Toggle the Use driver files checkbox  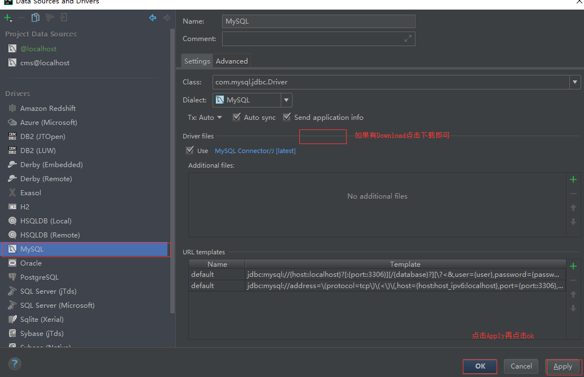190,150
